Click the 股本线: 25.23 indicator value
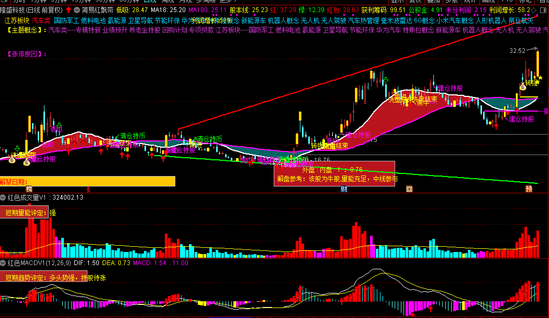 [x=249, y=10]
